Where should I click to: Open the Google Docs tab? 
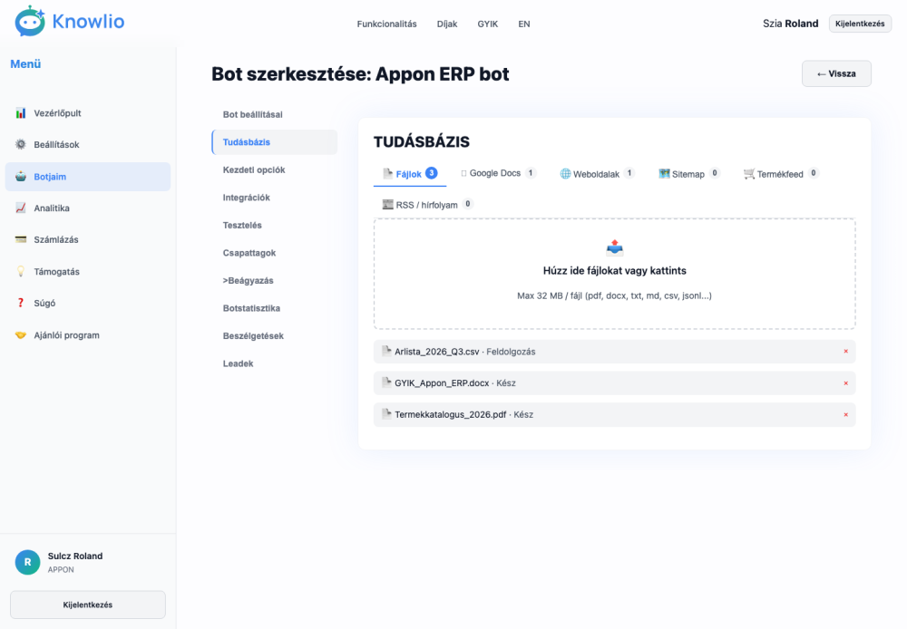[499, 173]
